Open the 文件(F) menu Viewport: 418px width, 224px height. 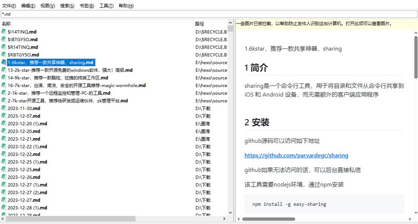[x=9, y=6]
